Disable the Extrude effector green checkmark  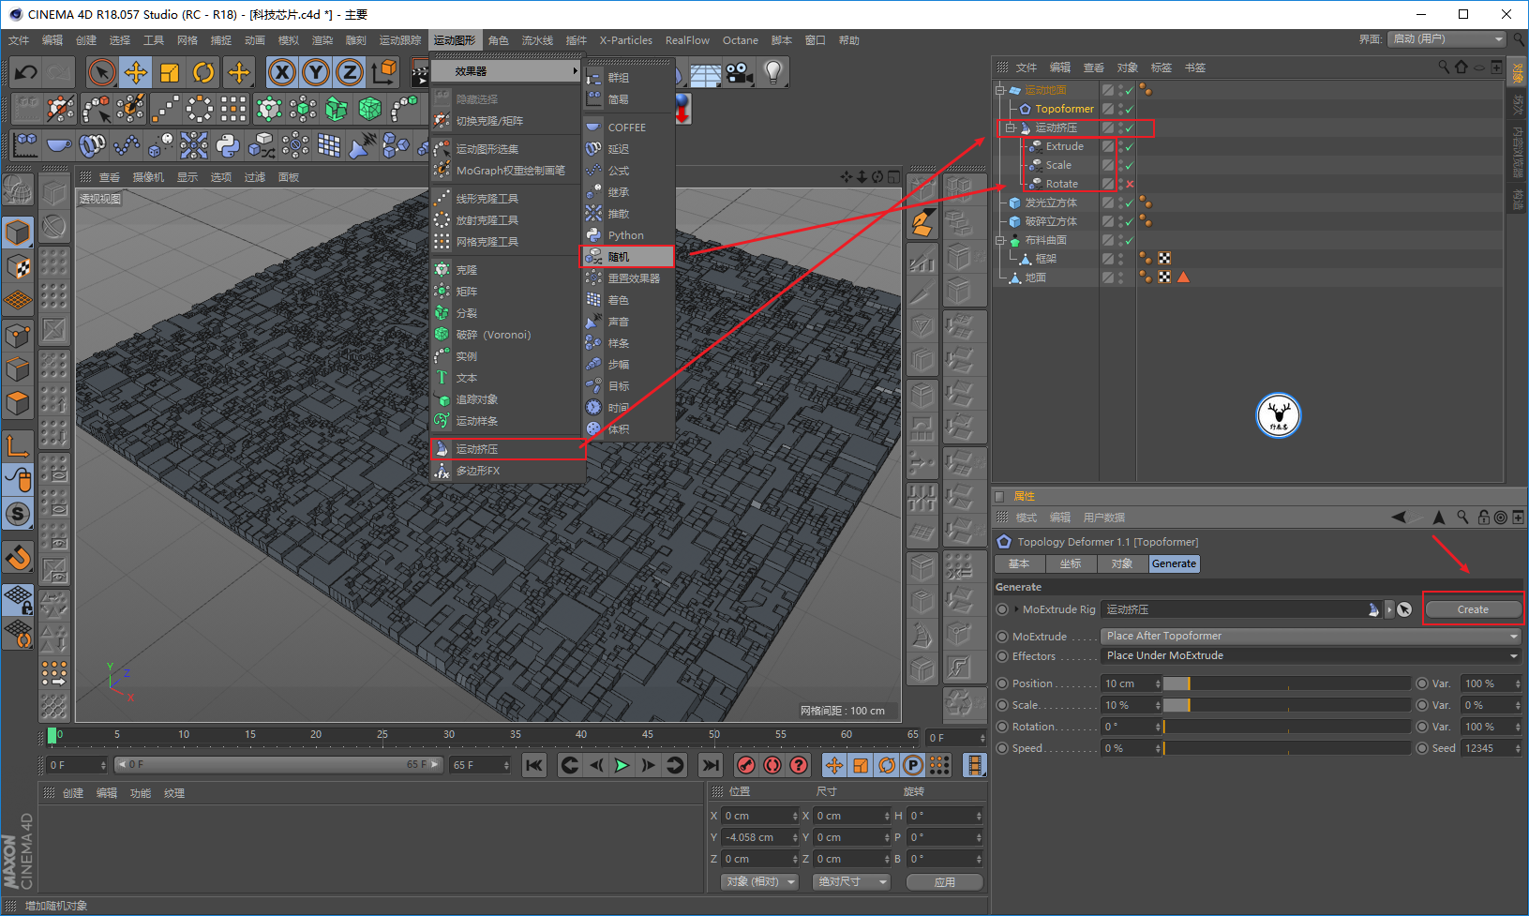click(x=1130, y=146)
